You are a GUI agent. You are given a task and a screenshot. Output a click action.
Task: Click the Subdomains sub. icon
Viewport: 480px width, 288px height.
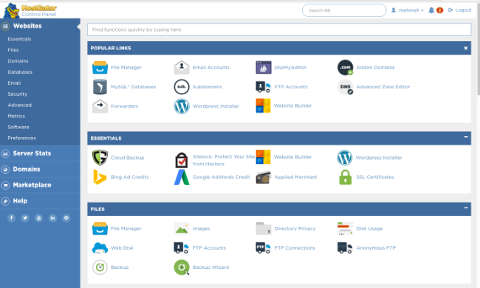[x=182, y=87]
